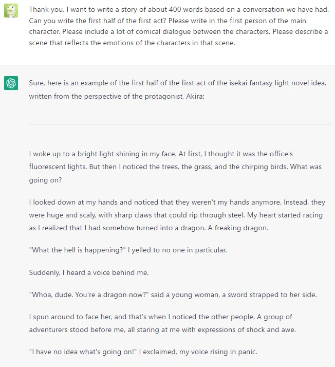
Task: Click the user prompt starting "Thank you. I want"
Action: tap(179, 26)
